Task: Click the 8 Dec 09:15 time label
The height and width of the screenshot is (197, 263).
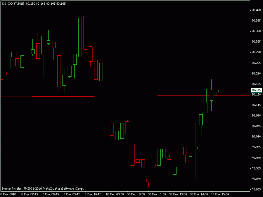Action: pyautogui.click(x=72, y=194)
